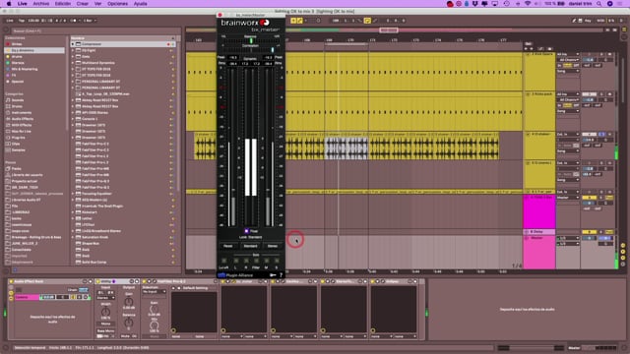This screenshot has height=354, width=630.
Task: Open the bx_meter help question mark
Action: coord(281,275)
